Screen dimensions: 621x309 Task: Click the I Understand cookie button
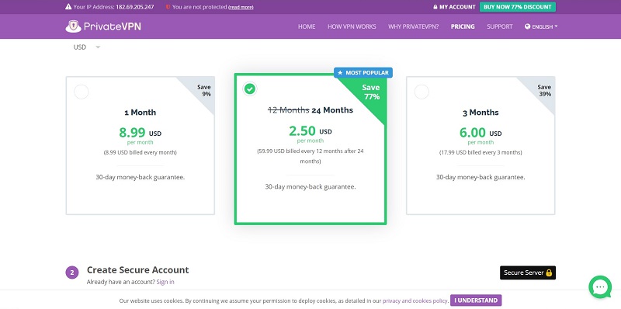point(476,300)
